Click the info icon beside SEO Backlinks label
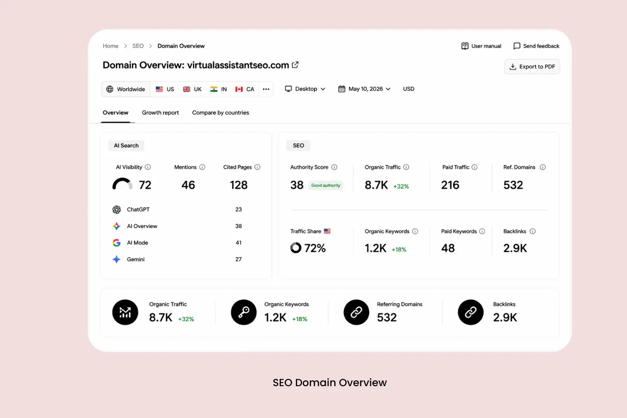Screen dimensions: 627x418 pyautogui.click(x=533, y=231)
